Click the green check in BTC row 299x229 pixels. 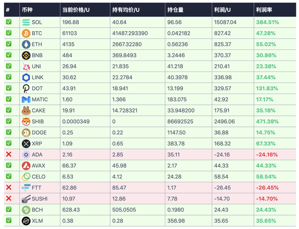click(x=9, y=33)
